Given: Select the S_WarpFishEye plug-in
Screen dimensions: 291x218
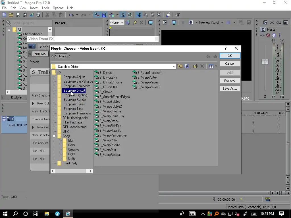Looking at the screenshot, I should [x=110, y=126].
